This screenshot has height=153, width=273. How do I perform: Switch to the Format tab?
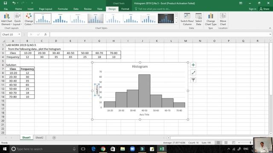(125, 9)
